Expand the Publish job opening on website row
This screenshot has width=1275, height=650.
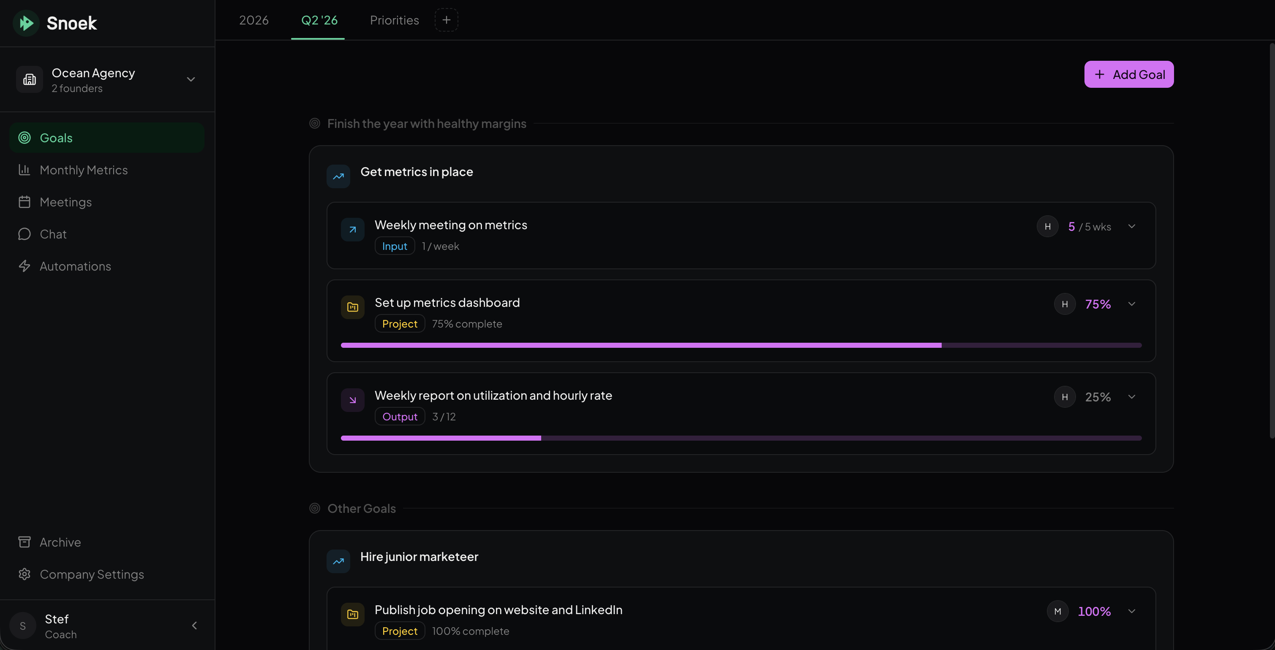1132,611
